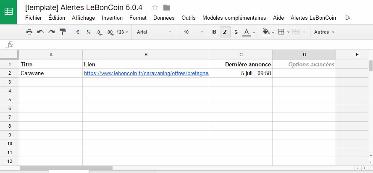
Task: Toggle bold formatting
Action: click(214, 32)
